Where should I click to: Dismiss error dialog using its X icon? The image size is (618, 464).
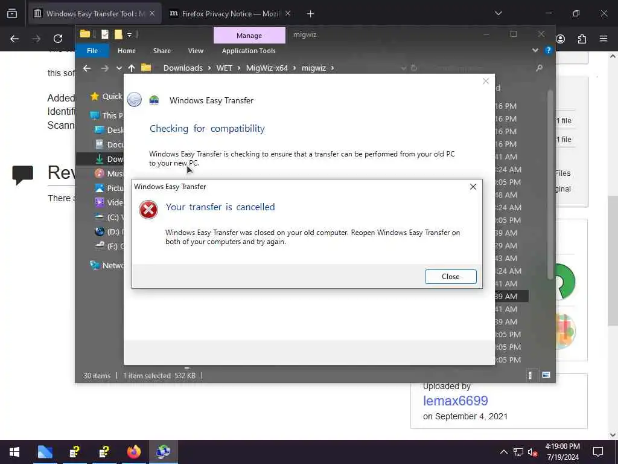(473, 187)
